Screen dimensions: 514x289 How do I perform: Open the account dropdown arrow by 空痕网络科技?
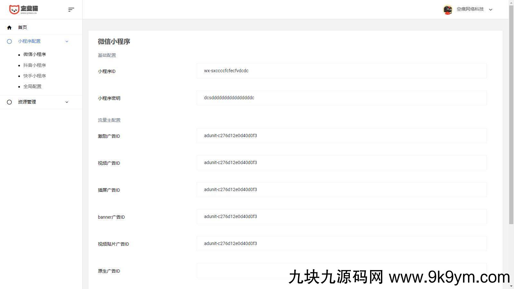(491, 10)
